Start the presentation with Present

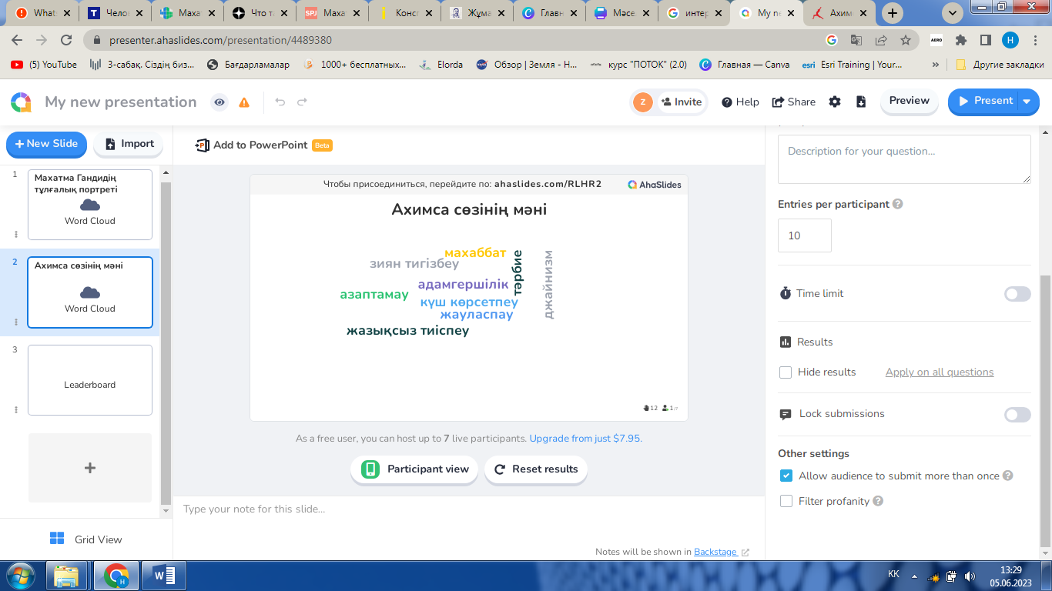click(984, 102)
